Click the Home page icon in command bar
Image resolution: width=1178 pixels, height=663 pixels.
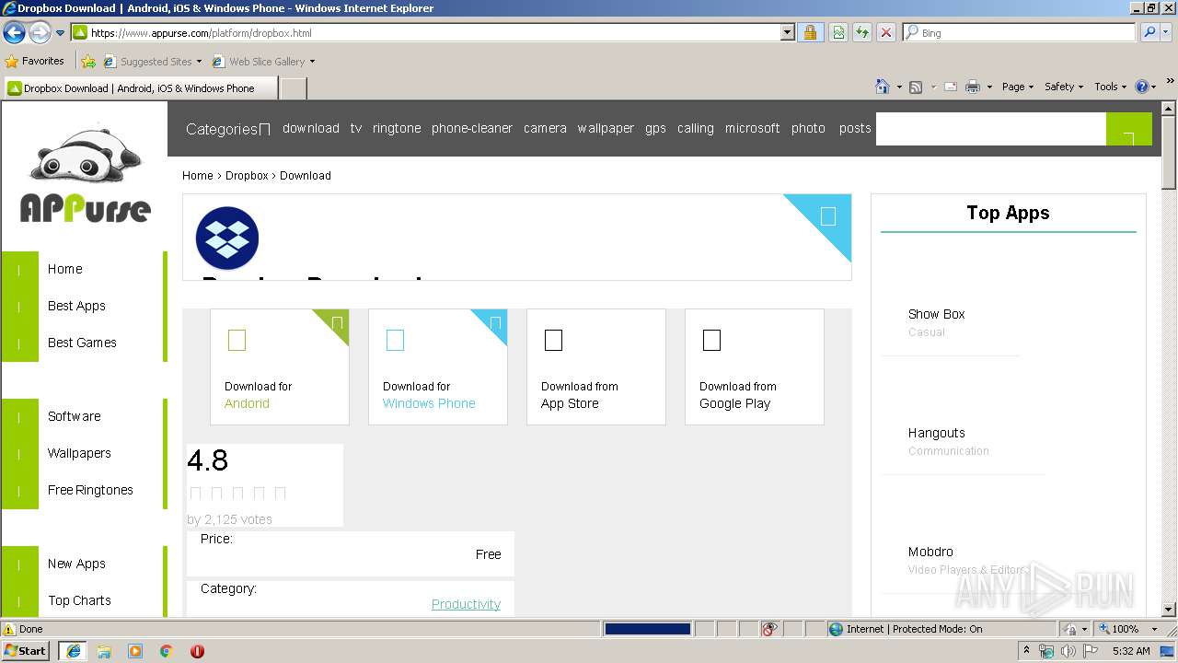pos(883,87)
